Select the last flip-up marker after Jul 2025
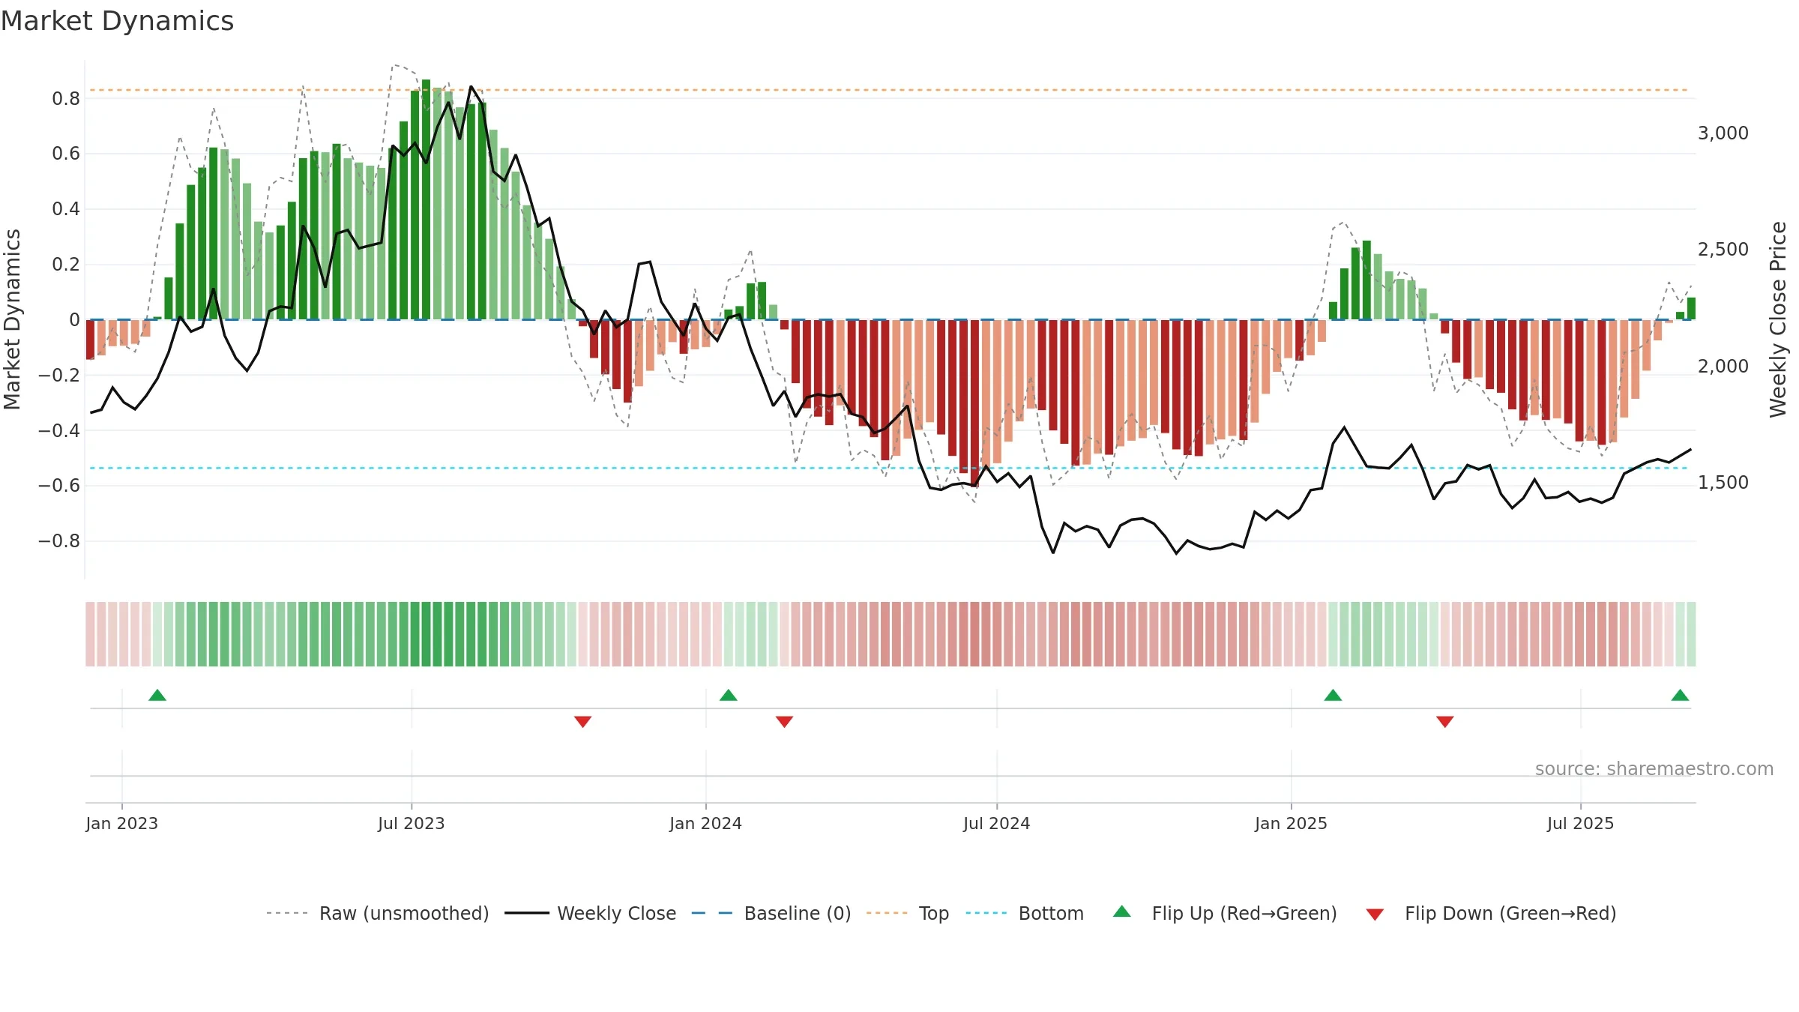This screenshot has width=1799, height=1012. point(1680,696)
